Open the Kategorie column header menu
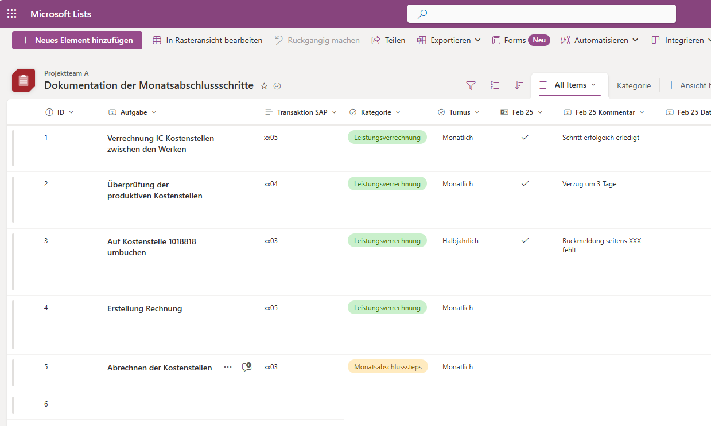 click(x=375, y=112)
